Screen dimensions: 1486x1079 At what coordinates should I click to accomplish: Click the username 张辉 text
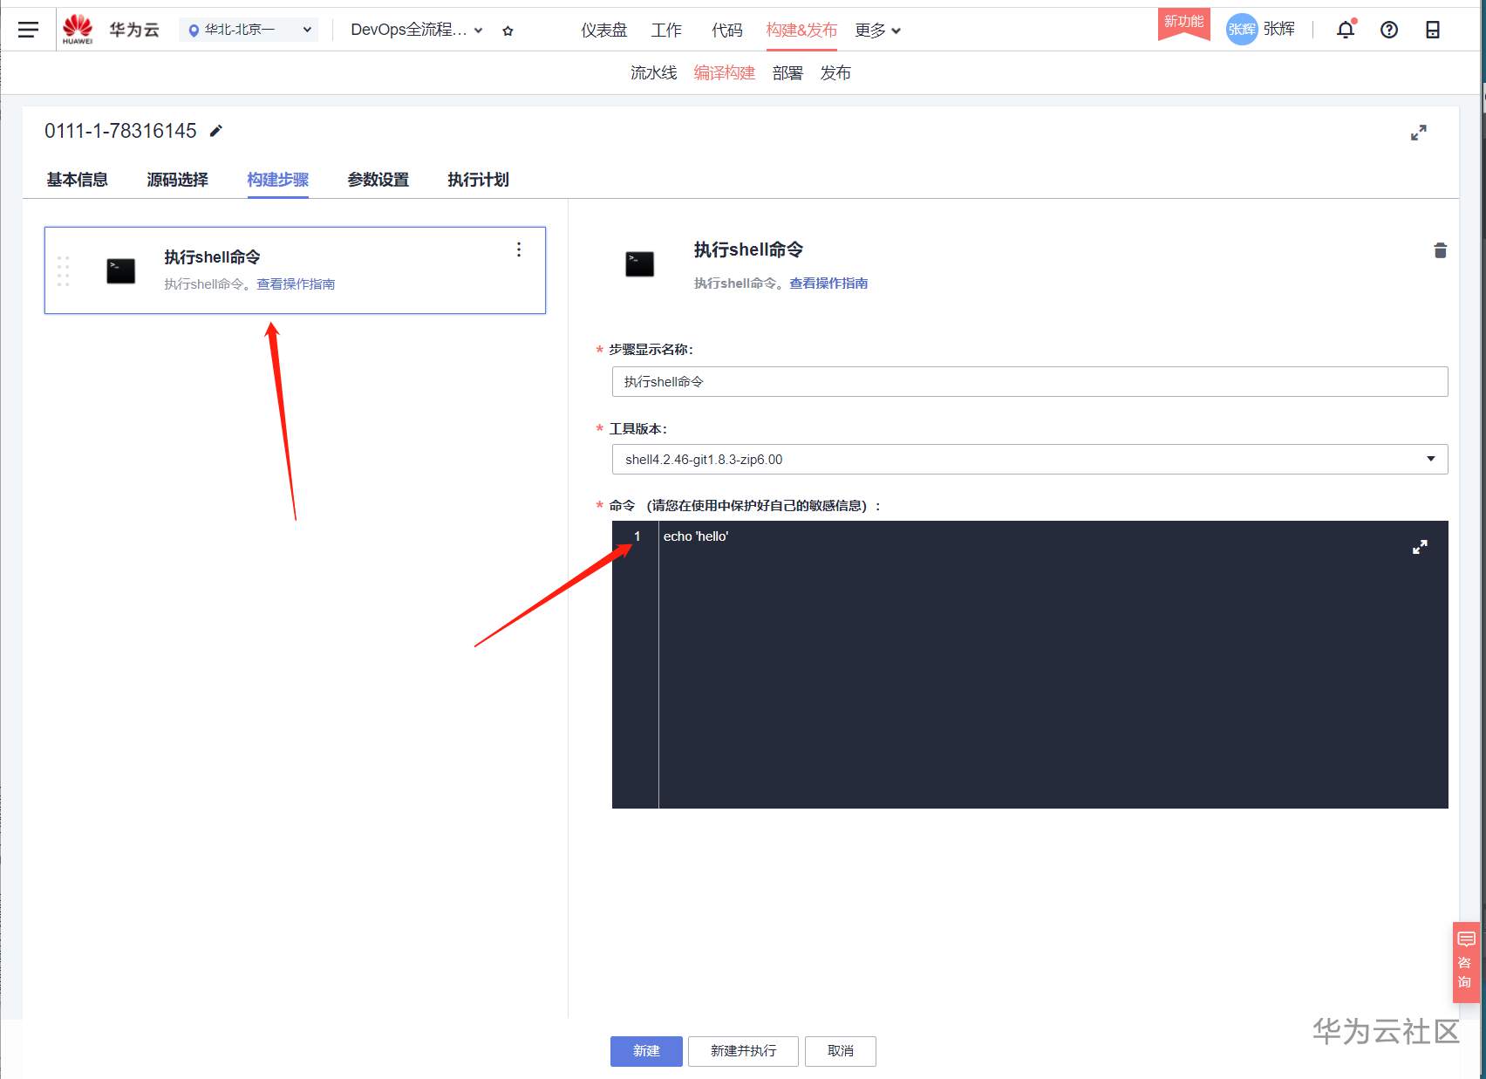1279,30
